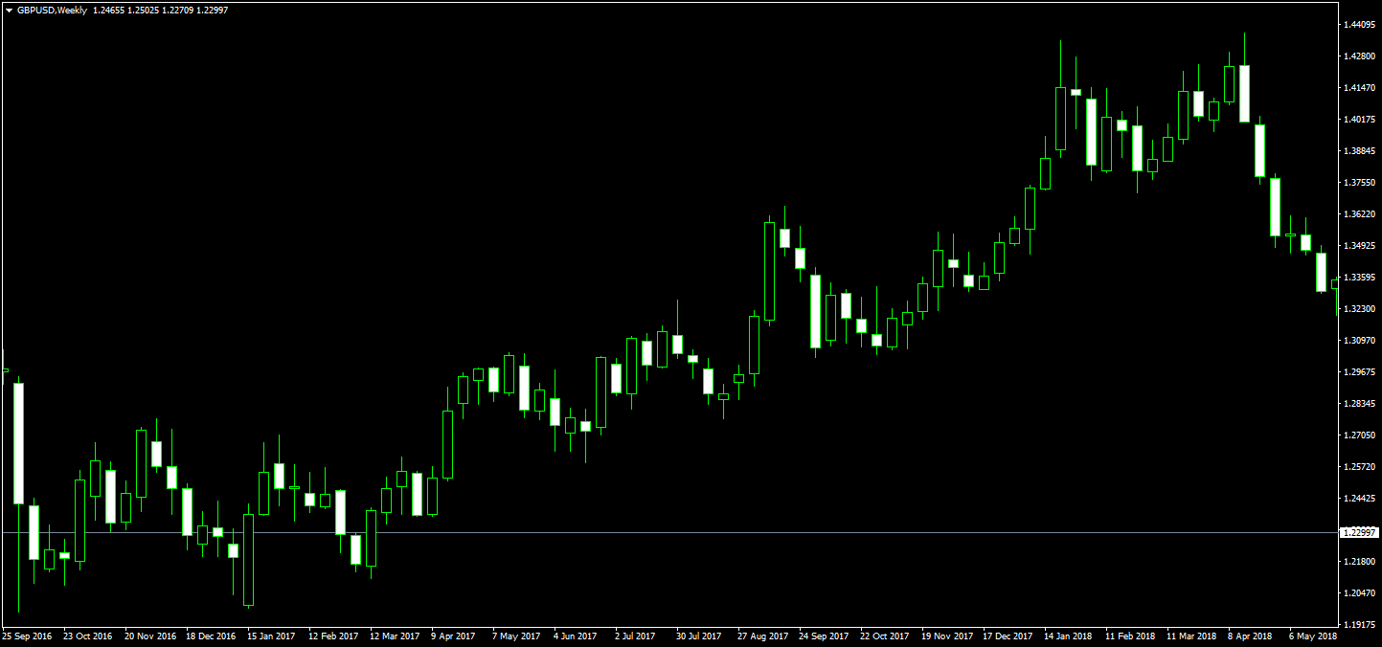Click the 9 Apr 2017 date label
Image resolution: width=1382 pixels, height=647 pixels.
click(x=453, y=636)
